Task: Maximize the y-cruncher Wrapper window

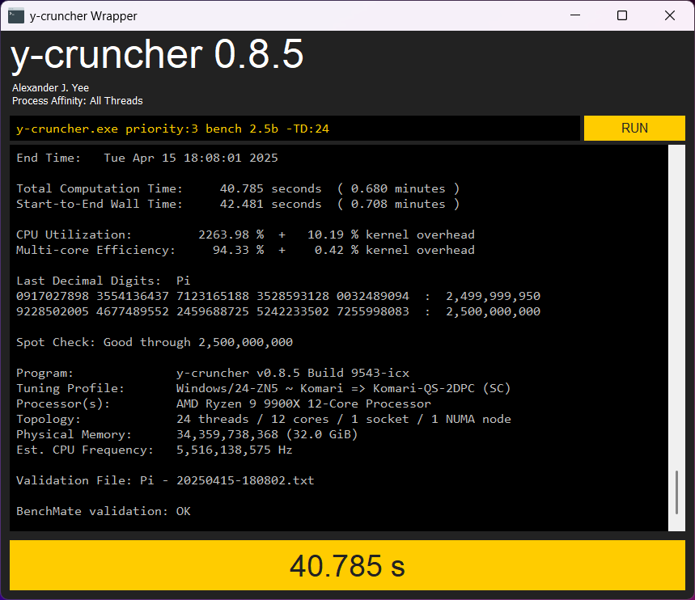Action: coord(622,15)
